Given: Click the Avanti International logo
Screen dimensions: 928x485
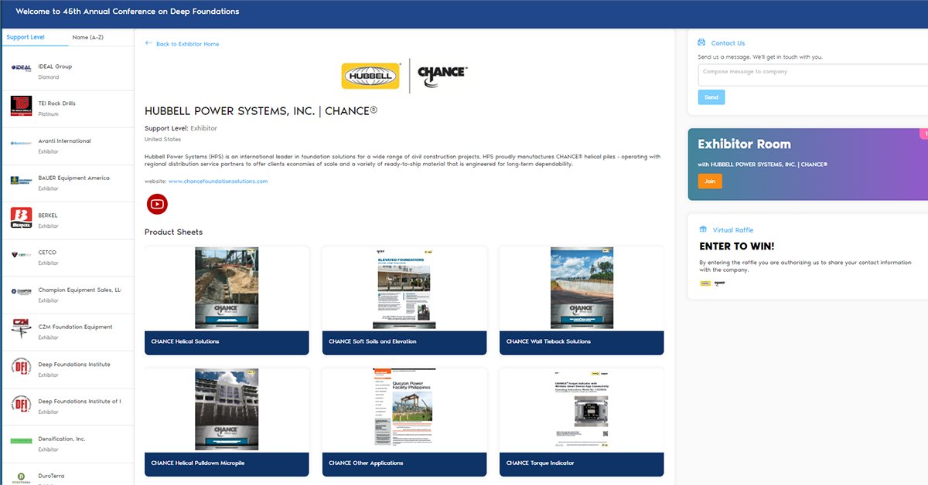Looking at the screenshot, I should click(21, 143).
